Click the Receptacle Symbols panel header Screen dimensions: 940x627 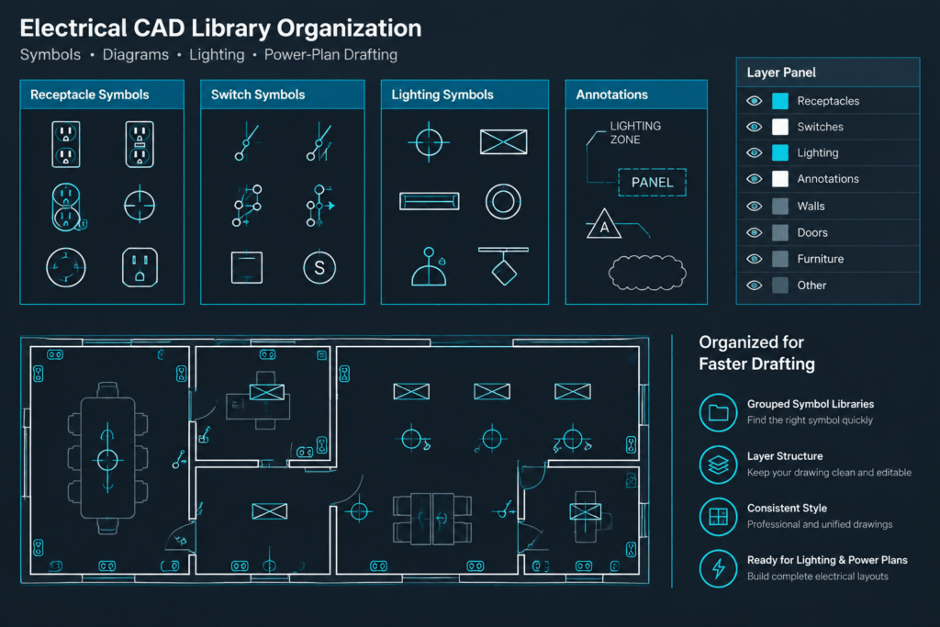click(102, 95)
